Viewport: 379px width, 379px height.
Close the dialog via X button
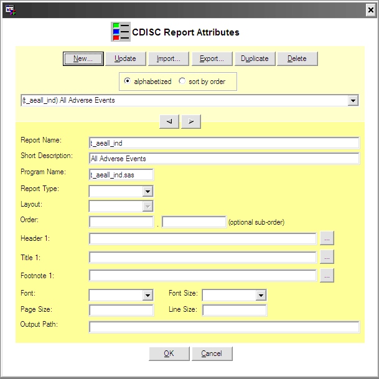pos(370,10)
